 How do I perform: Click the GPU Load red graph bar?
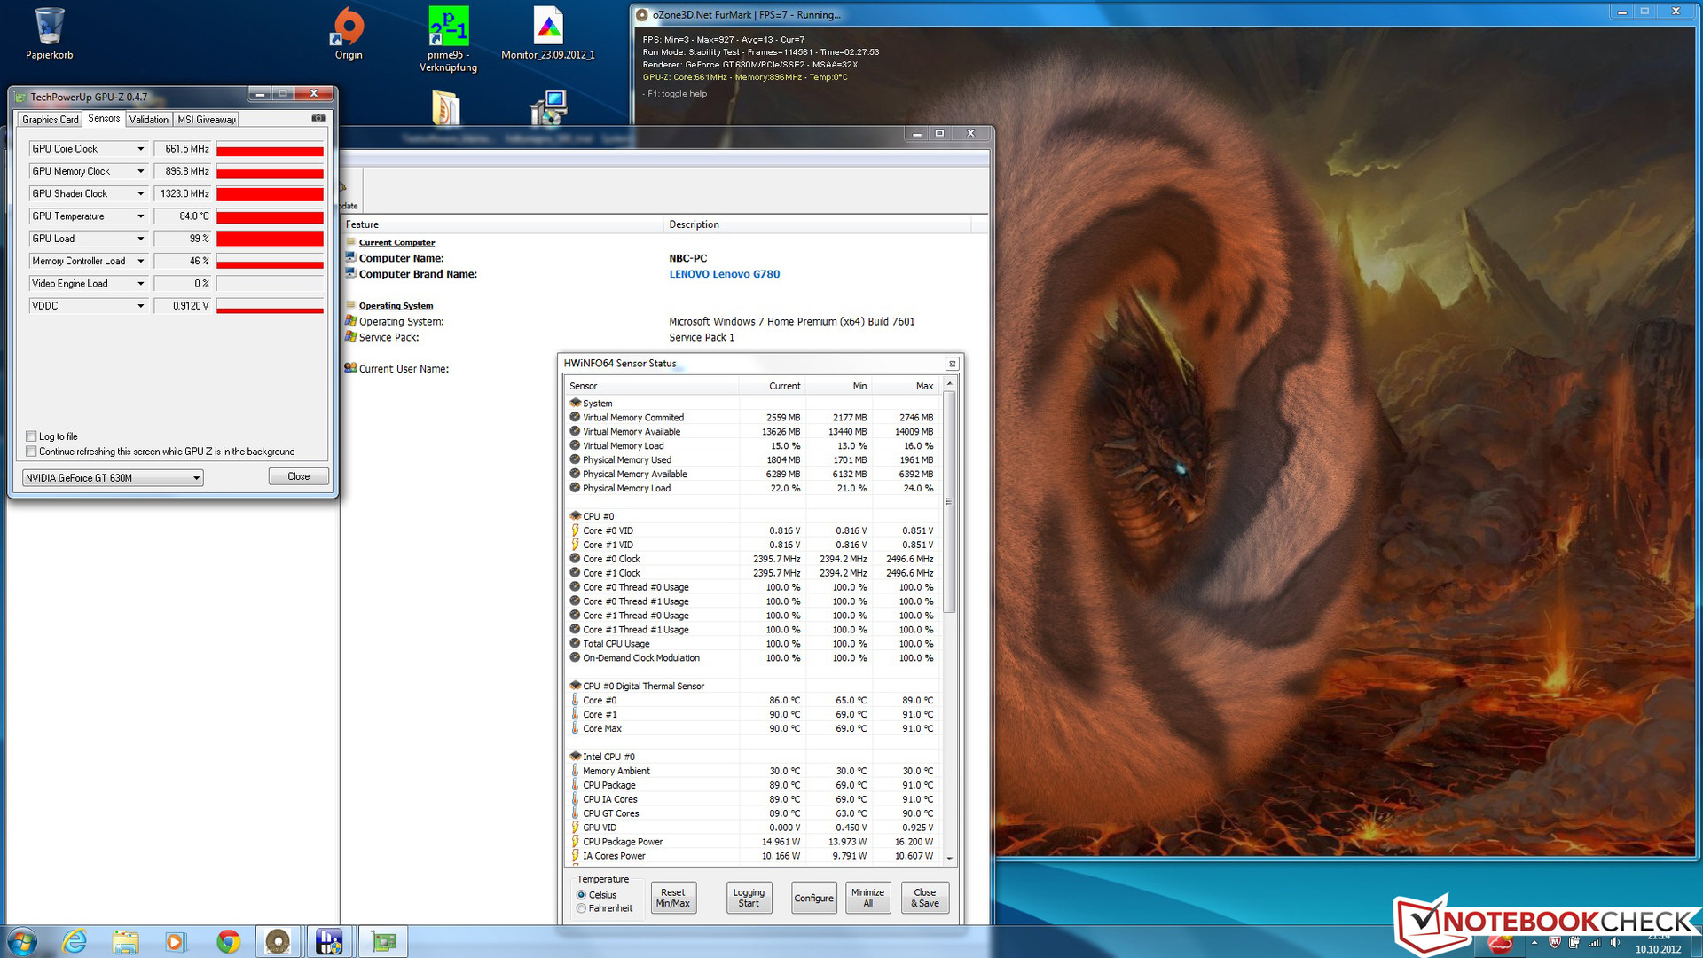point(270,239)
